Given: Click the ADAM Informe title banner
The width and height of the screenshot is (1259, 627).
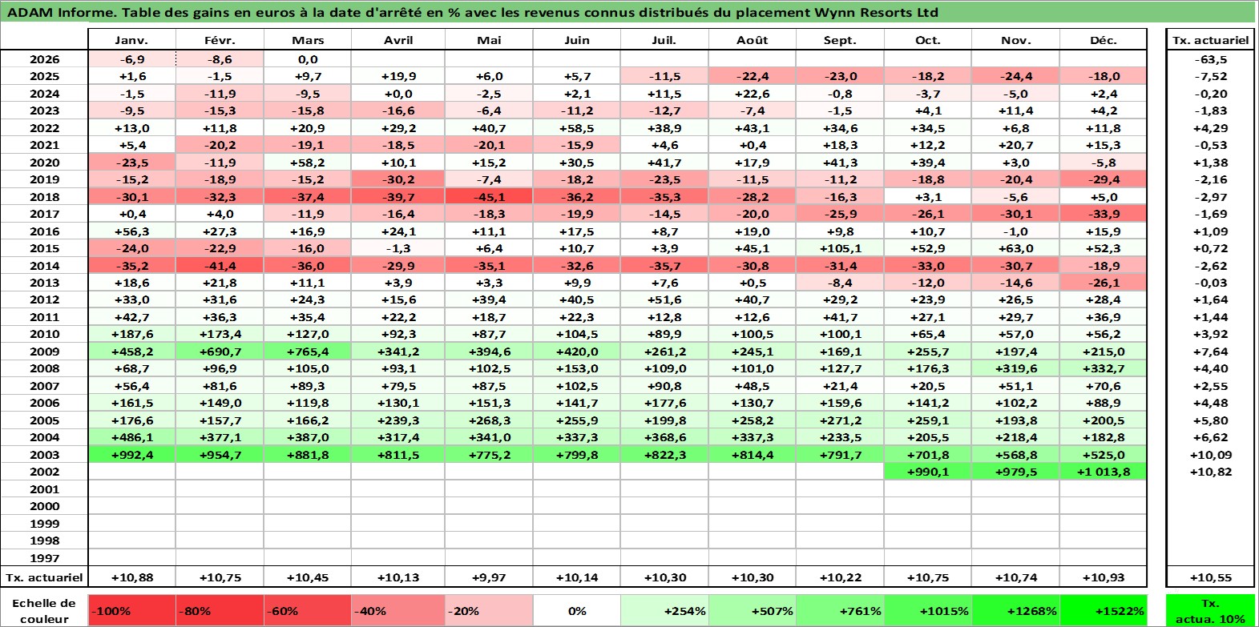Looking at the screenshot, I should (627, 12).
